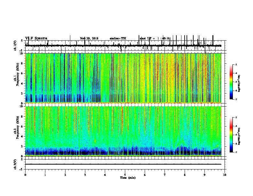253x196 pixels.
Task: Click time axis tick label "6"
Action: click(x=145, y=175)
